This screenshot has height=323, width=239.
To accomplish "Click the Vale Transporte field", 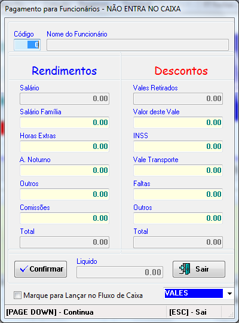I will click(x=178, y=170).
